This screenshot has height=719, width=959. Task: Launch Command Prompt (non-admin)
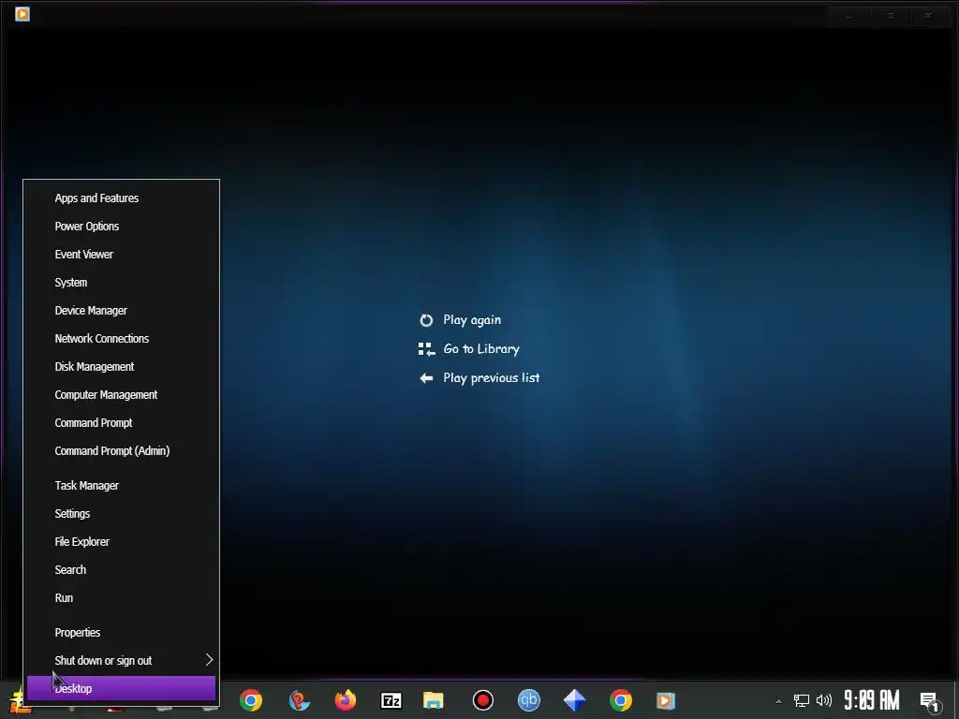click(121, 423)
